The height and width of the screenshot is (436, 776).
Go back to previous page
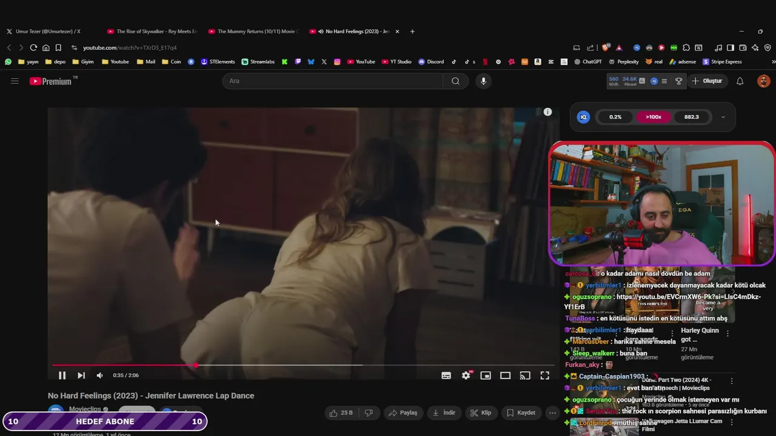(x=9, y=48)
